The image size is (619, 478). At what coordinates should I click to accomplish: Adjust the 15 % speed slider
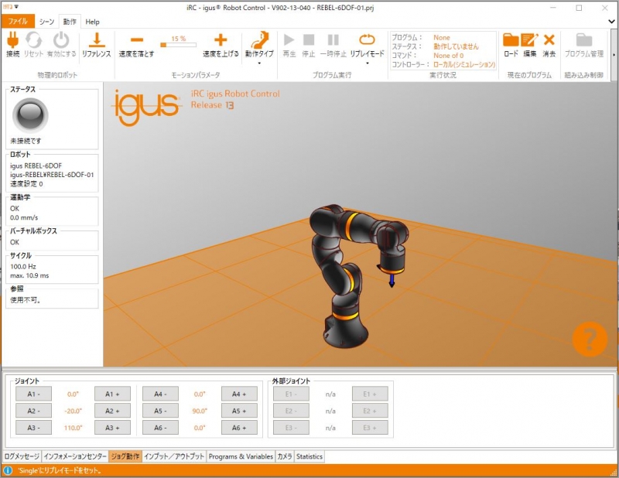(x=178, y=45)
